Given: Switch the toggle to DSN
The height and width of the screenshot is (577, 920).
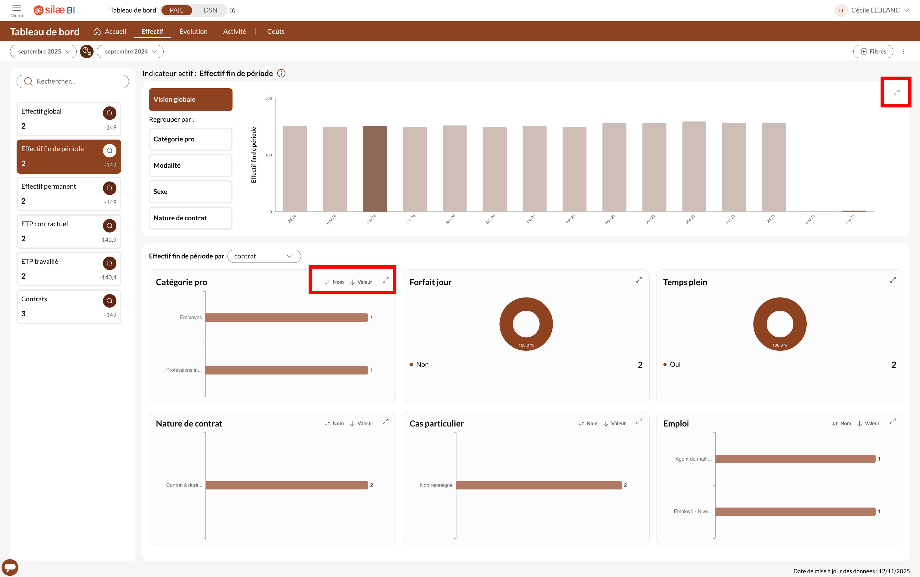Looking at the screenshot, I should (x=210, y=10).
